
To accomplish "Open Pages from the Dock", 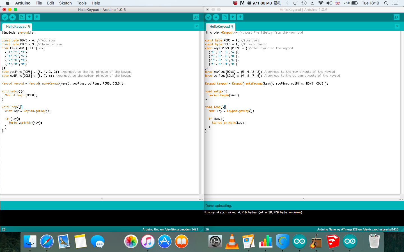I will tap(249, 241).
